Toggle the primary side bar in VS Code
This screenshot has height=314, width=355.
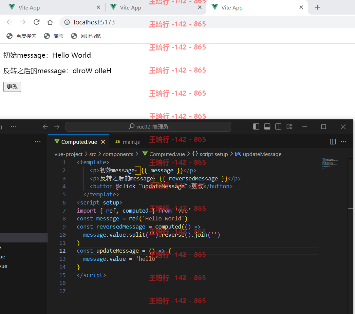coord(256,126)
